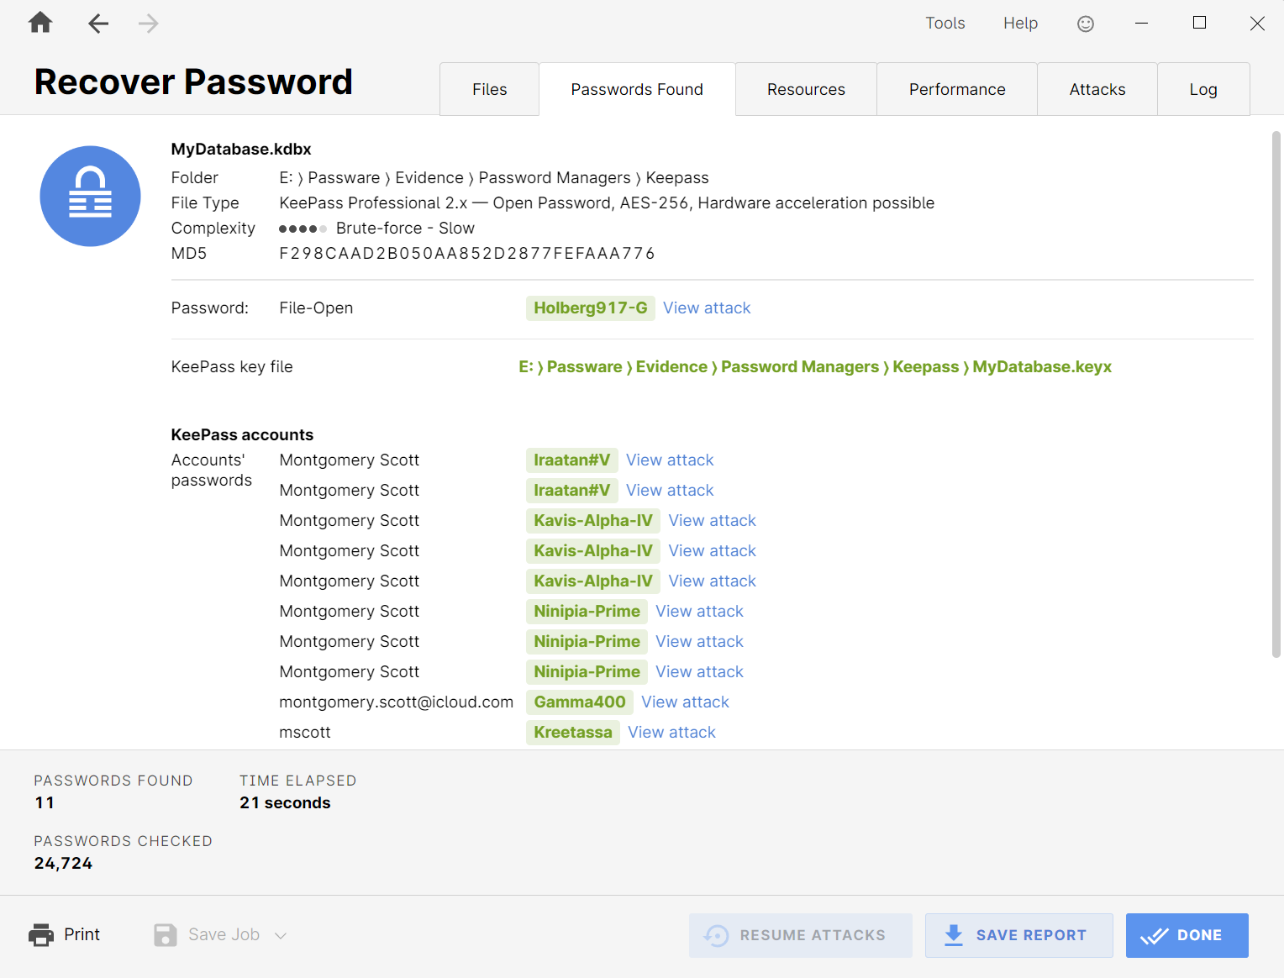The width and height of the screenshot is (1284, 978).
Task: Expand the Save Job dropdown chevron
Action: click(x=280, y=935)
